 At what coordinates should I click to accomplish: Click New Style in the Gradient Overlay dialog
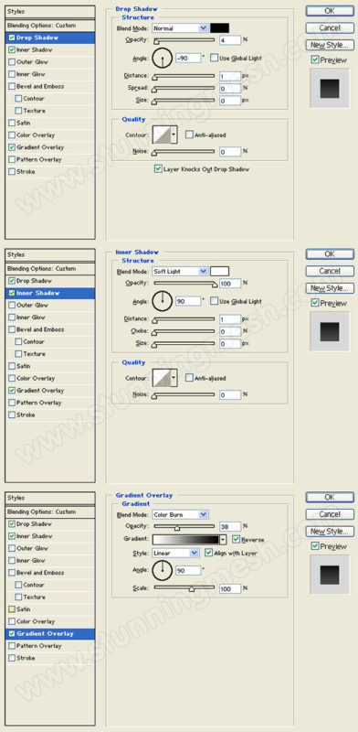330,532
